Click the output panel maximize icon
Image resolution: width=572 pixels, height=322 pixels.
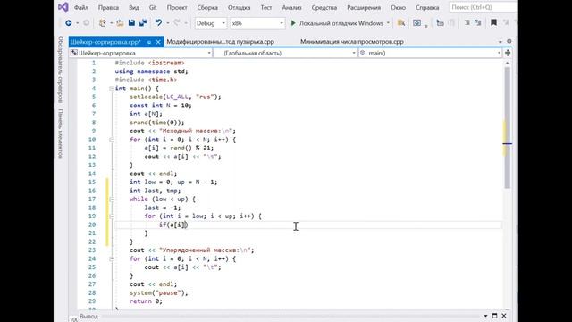tap(494, 316)
